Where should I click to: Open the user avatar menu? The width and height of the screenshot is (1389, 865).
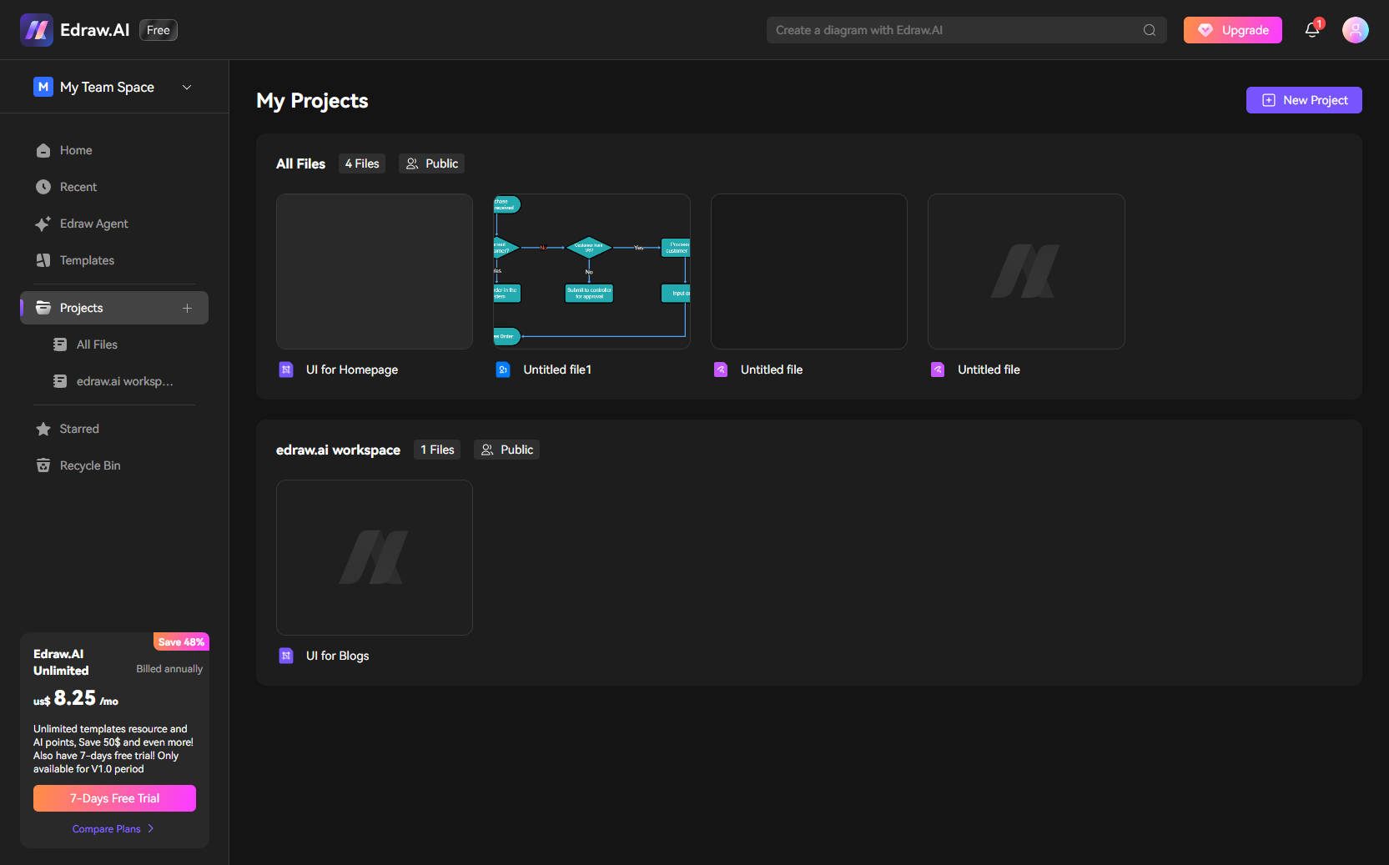tap(1355, 29)
